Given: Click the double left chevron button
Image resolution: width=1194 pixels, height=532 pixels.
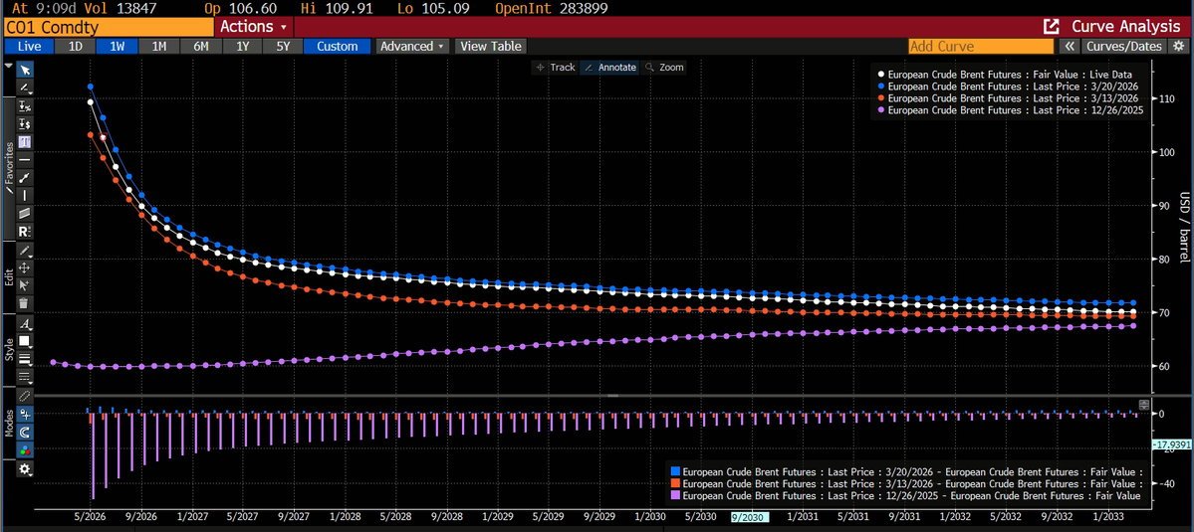Looking at the screenshot, I should click(x=1070, y=47).
